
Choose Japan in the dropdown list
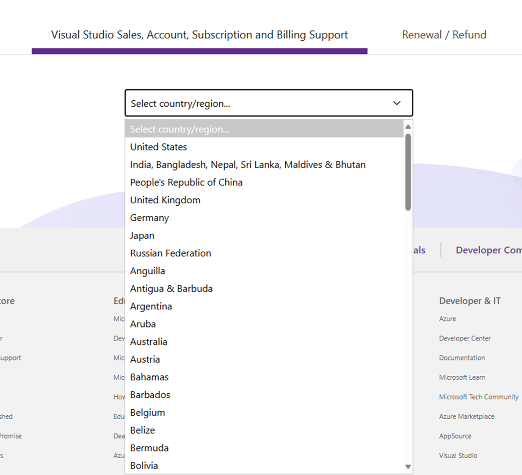pyautogui.click(x=264, y=235)
